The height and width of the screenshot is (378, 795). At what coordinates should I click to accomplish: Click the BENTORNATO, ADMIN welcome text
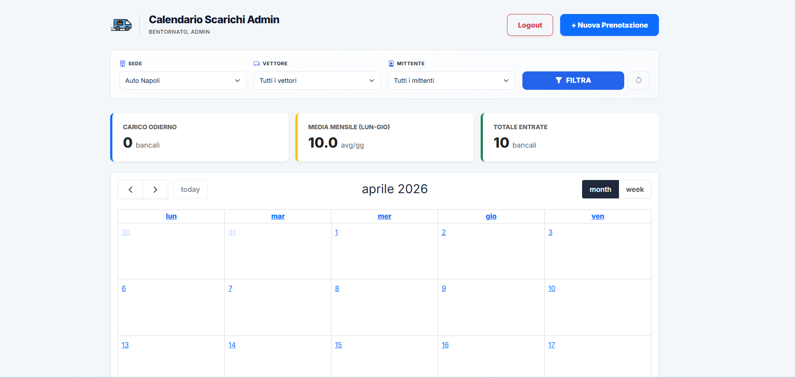click(x=180, y=32)
